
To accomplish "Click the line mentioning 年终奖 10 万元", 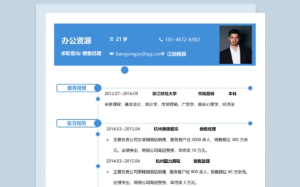I will (x=160, y=150).
